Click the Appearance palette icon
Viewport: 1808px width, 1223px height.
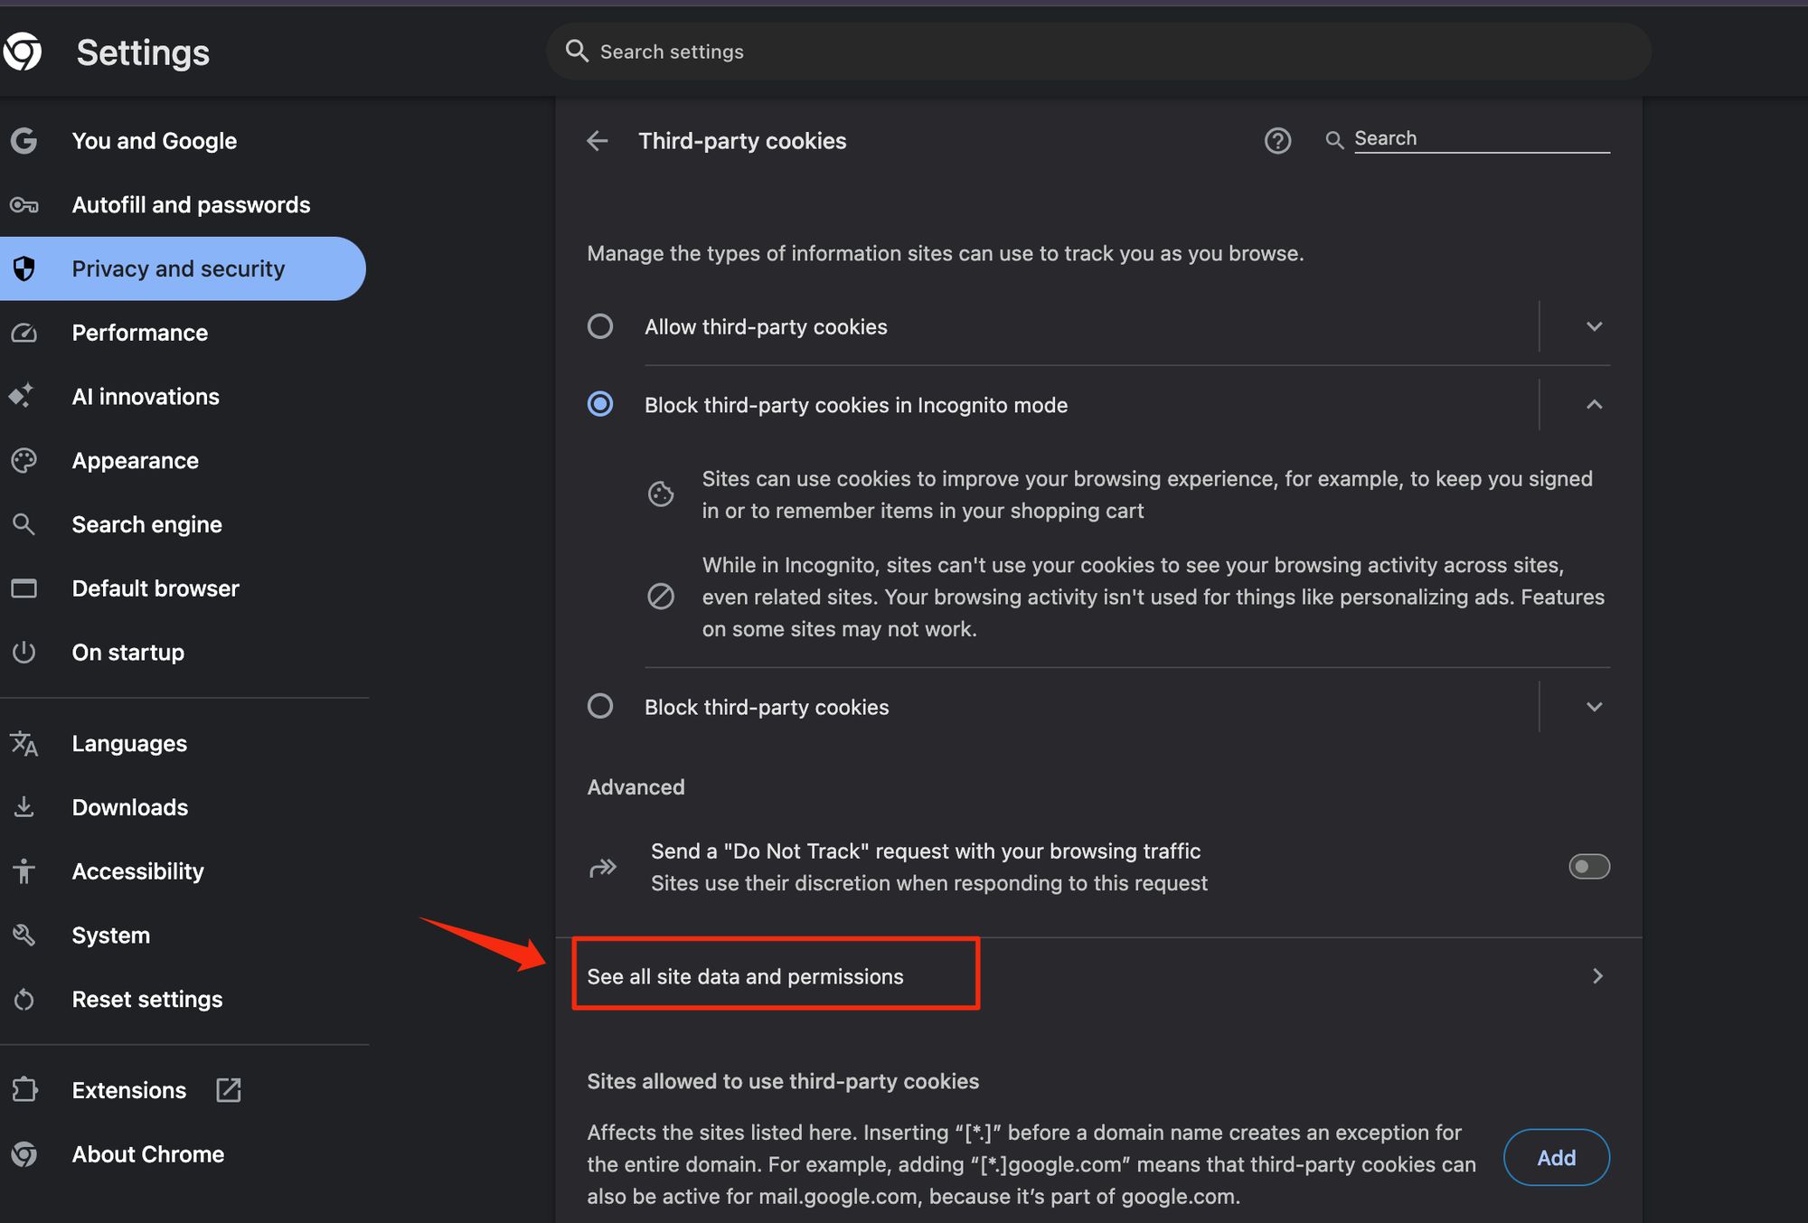point(24,461)
